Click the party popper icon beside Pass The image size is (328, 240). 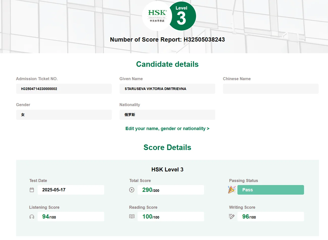click(x=232, y=190)
